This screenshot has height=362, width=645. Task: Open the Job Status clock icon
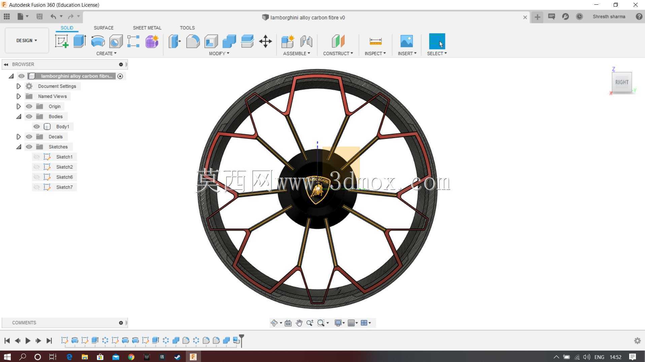[579, 16]
